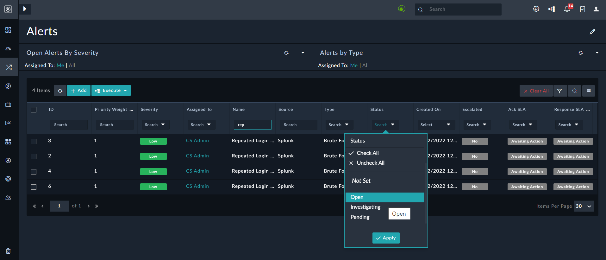Go to next page arrow
The image size is (606, 260).
point(89,206)
